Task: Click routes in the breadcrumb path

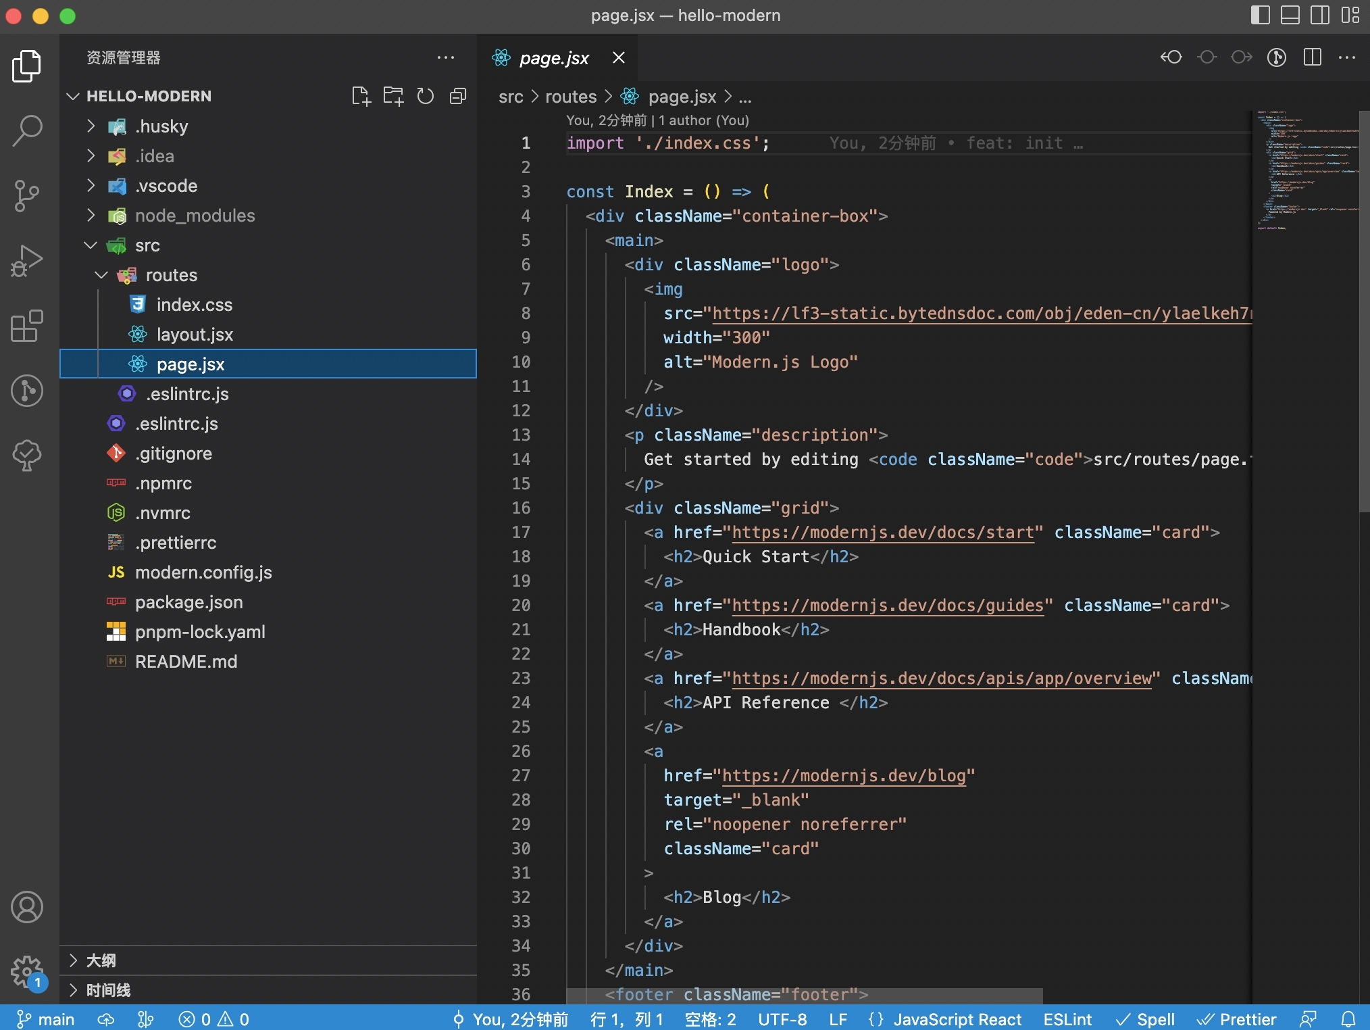Action: click(571, 97)
